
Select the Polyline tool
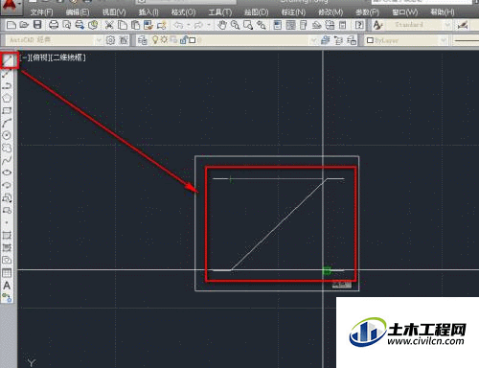[x=7, y=85]
